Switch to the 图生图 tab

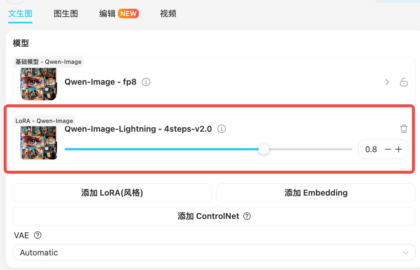[66, 14]
